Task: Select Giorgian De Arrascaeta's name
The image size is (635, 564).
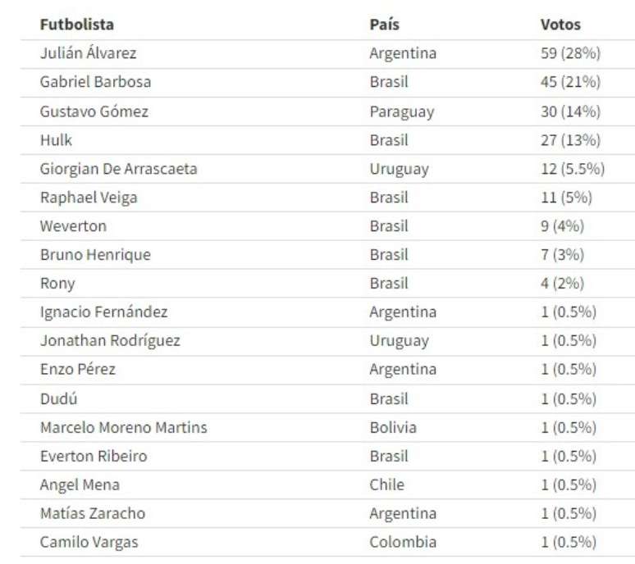Action: pyautogui.click(x=118, y=169)
